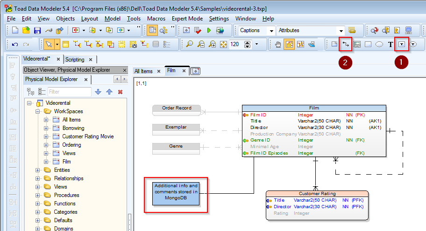The width and height of the screenshot is (426, 231).
Task: Click the greyed Redo arrow
Action: click(26, 44)
